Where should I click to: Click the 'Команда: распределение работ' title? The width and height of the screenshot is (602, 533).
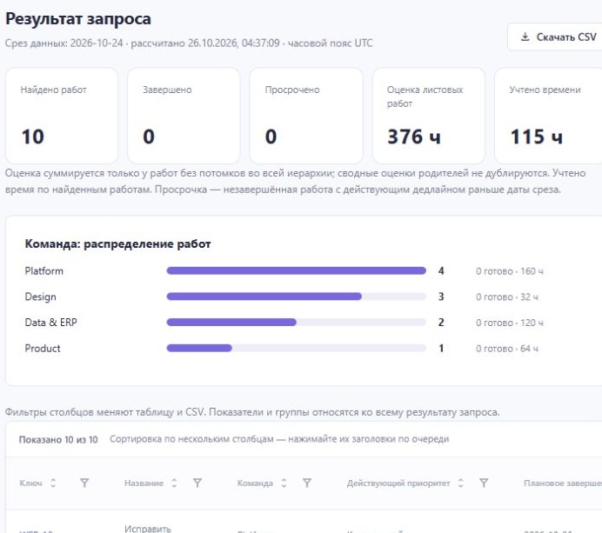coord(117,243)
